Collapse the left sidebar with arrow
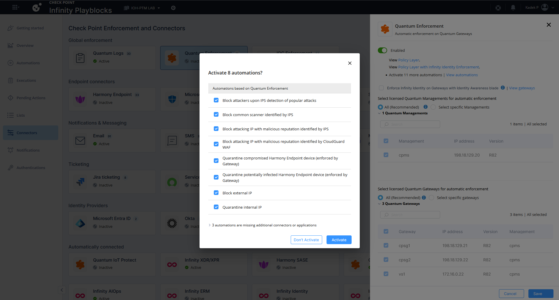The width and height of the screenshot is (559, 300). [62, 290]
